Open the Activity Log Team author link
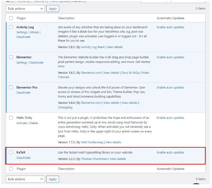212x188 pixels. pos(93,47)
